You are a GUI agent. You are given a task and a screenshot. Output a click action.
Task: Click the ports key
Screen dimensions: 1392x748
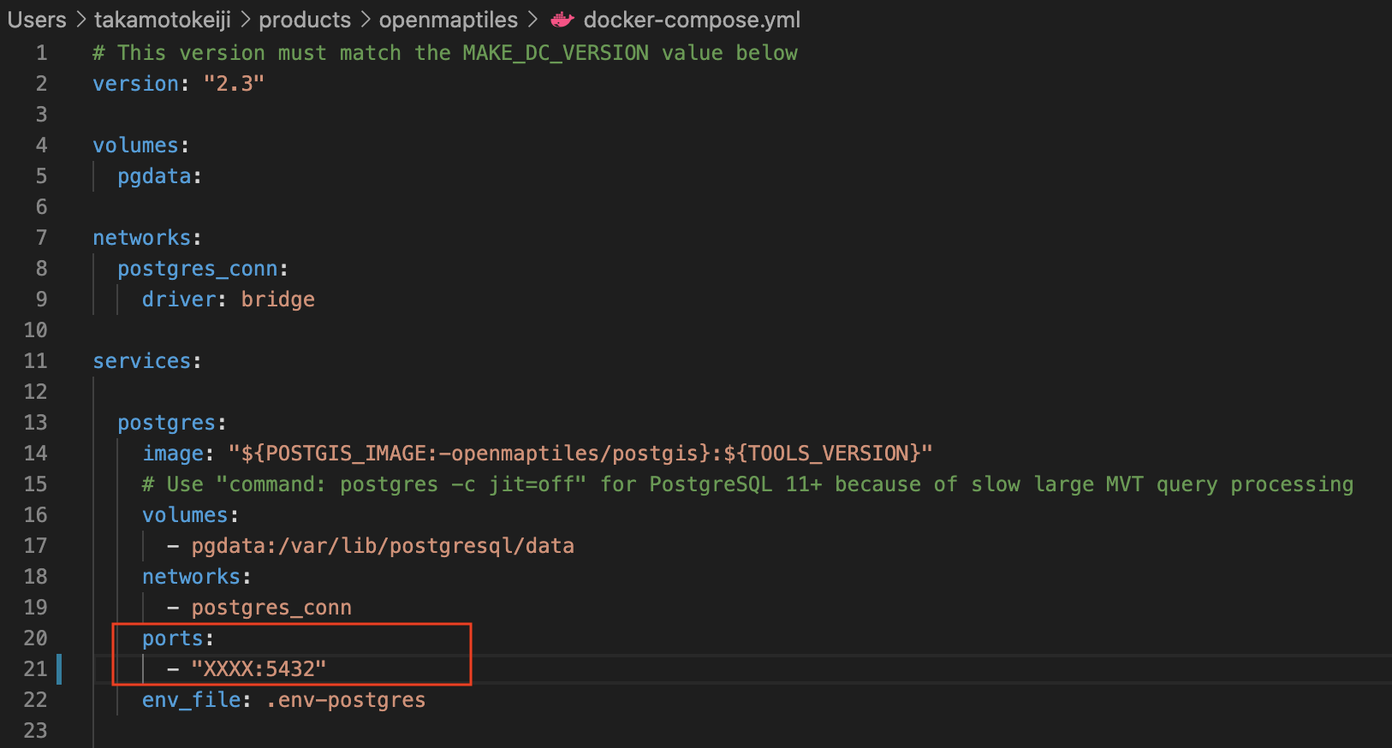tap(172, 638)
